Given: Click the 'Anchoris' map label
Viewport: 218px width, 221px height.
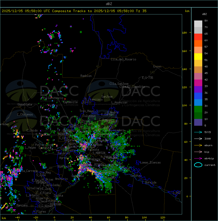Looking at the screenshot, I should [x=61, y=179].
